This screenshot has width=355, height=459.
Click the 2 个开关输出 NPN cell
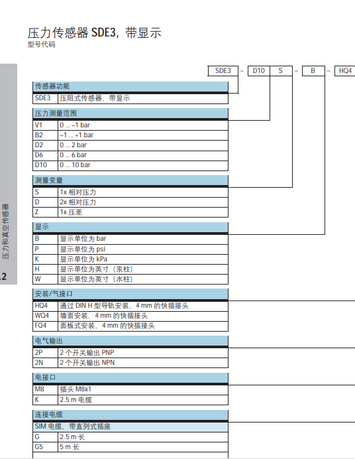click(143, 363)
